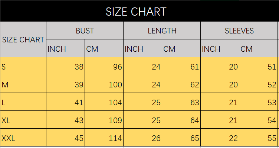Image resolution: width=279 pixels, height=148 pixels.
Task: Select the S bust inch cell showing 38
Action: pos(65,66)
